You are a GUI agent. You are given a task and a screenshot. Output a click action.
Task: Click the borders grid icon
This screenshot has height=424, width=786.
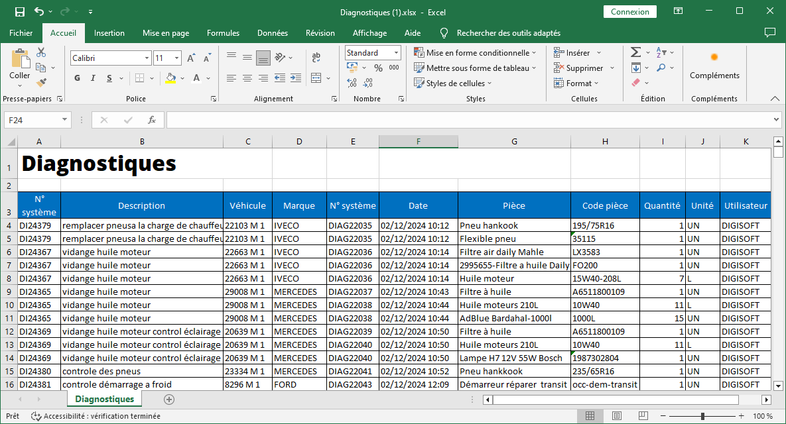tap(140, 78)
